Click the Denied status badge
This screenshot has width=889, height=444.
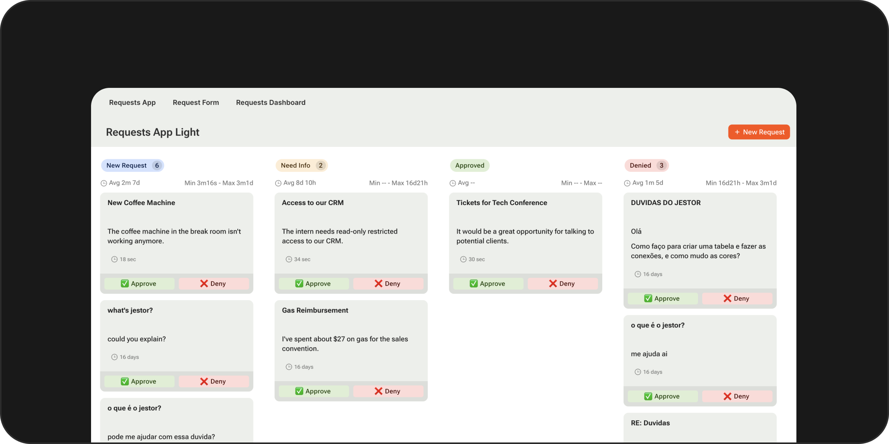(641, 165)
